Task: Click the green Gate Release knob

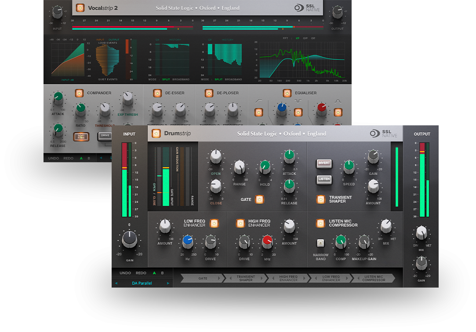Action: coord(289,186)
